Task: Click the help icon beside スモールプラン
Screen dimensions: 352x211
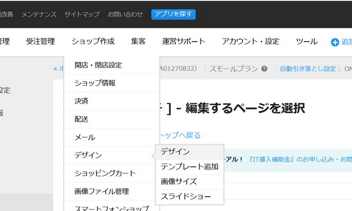Action: click(264, 69)
